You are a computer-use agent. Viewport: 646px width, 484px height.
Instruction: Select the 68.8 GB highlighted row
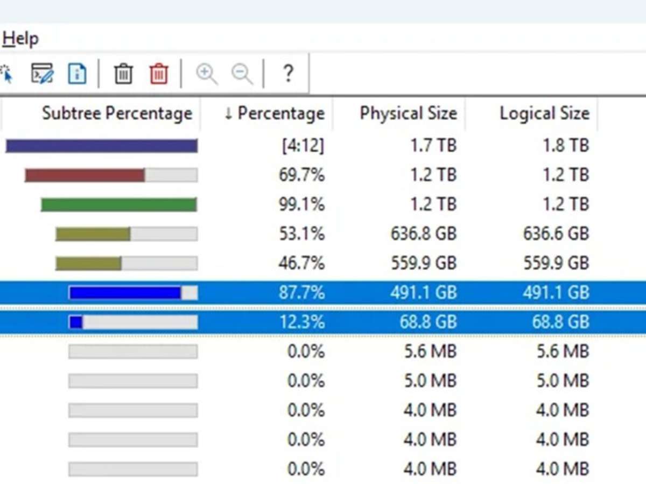coord(430,322)
